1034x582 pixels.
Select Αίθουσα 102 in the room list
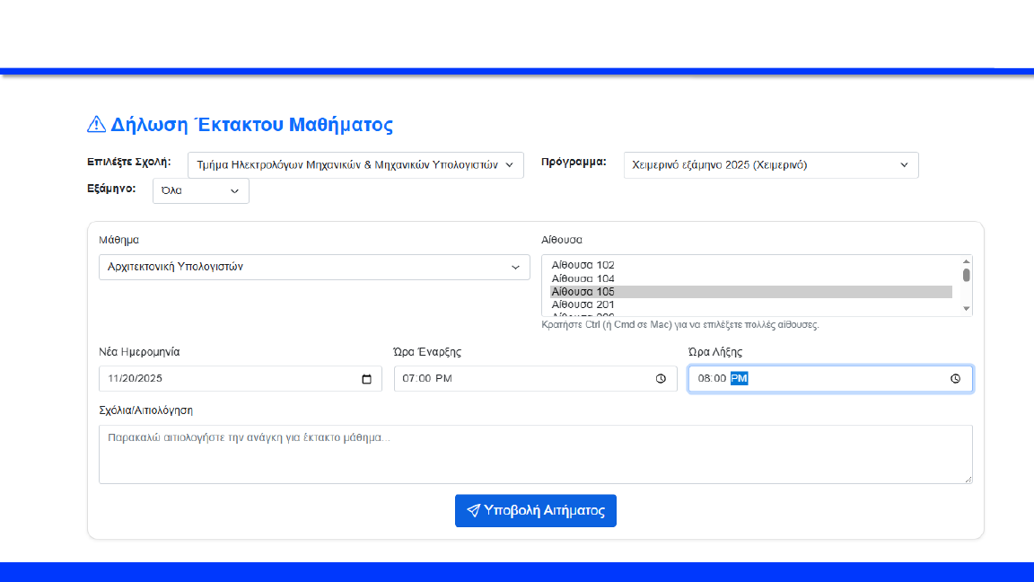(x=583, y=265)
